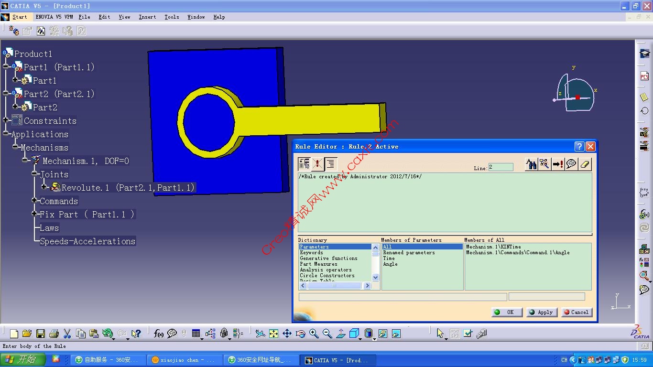Open the ENOVIA V5 VPM menu

54,17
